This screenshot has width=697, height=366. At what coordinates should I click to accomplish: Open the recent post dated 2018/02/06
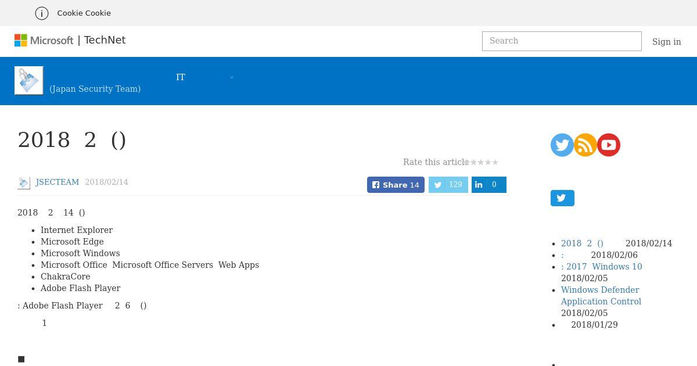point(562,255)
